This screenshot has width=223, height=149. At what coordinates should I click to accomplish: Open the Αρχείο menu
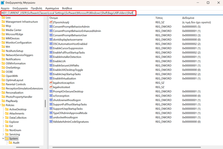coord(5,8)
